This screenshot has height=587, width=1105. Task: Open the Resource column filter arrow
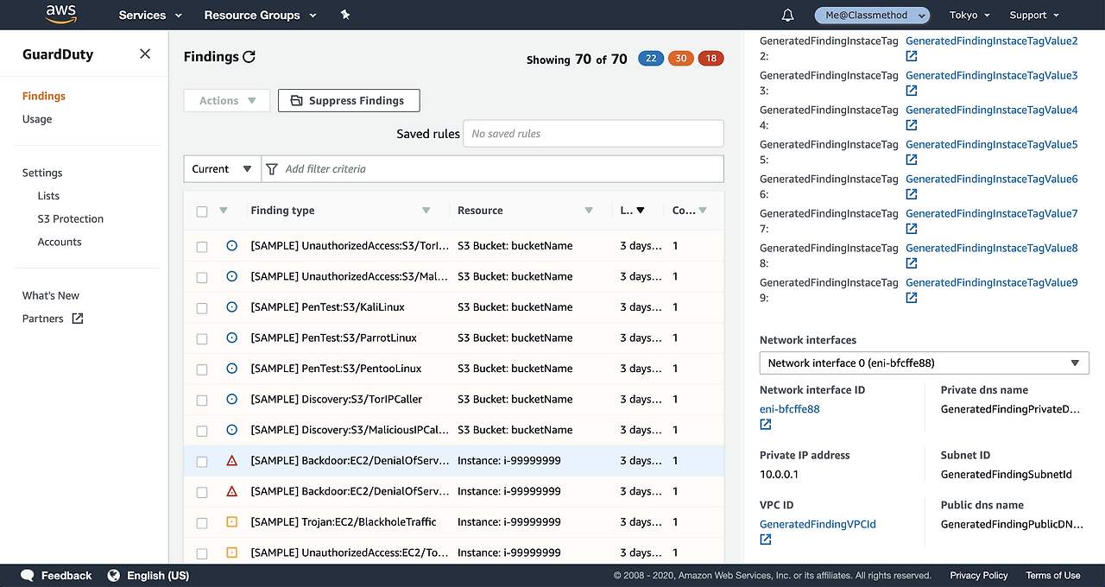click(589, 211)
